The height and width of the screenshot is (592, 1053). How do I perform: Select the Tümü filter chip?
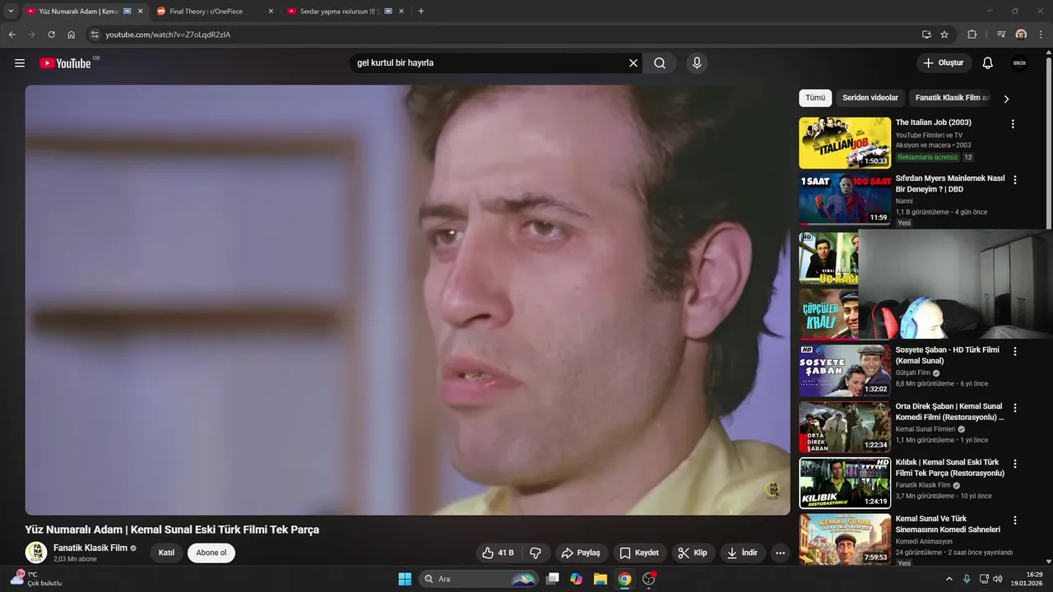tap(815, 98)
